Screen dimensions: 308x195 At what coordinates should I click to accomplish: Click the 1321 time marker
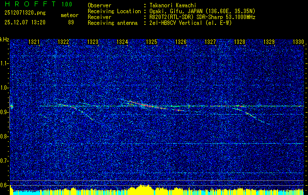point(34,41)
